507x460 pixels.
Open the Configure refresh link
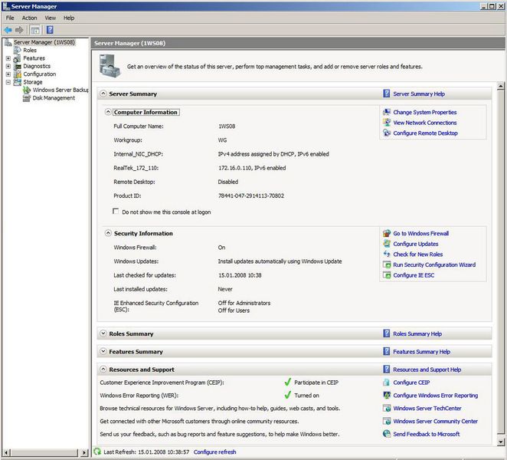click(x=214, y=452)
